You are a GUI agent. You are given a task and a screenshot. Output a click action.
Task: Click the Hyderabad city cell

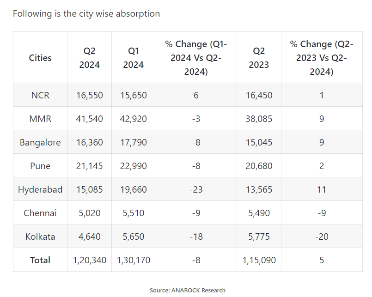(x=40, y=189)
